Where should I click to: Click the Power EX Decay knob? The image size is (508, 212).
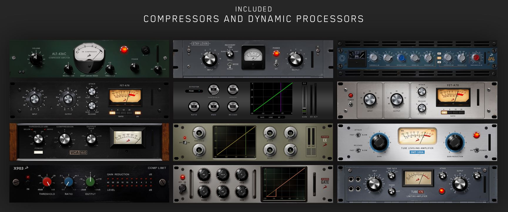click(x=270, y=151)
